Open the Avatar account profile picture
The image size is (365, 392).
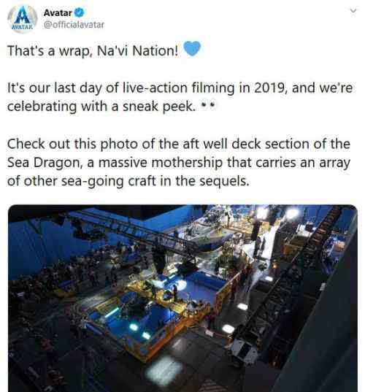tap(22, 19)
